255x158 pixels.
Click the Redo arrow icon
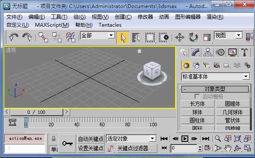point(27,37)
